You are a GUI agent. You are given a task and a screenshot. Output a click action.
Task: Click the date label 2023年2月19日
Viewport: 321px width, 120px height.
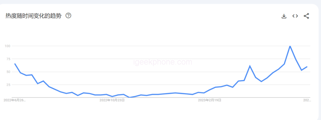210,100
